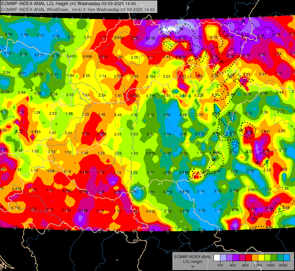295x271 pixels.
Task: Click the grid value 0.909
Action: pyautogui.click(x=150, y=38)
